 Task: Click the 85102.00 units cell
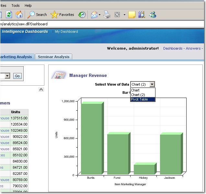click(19, 155)
